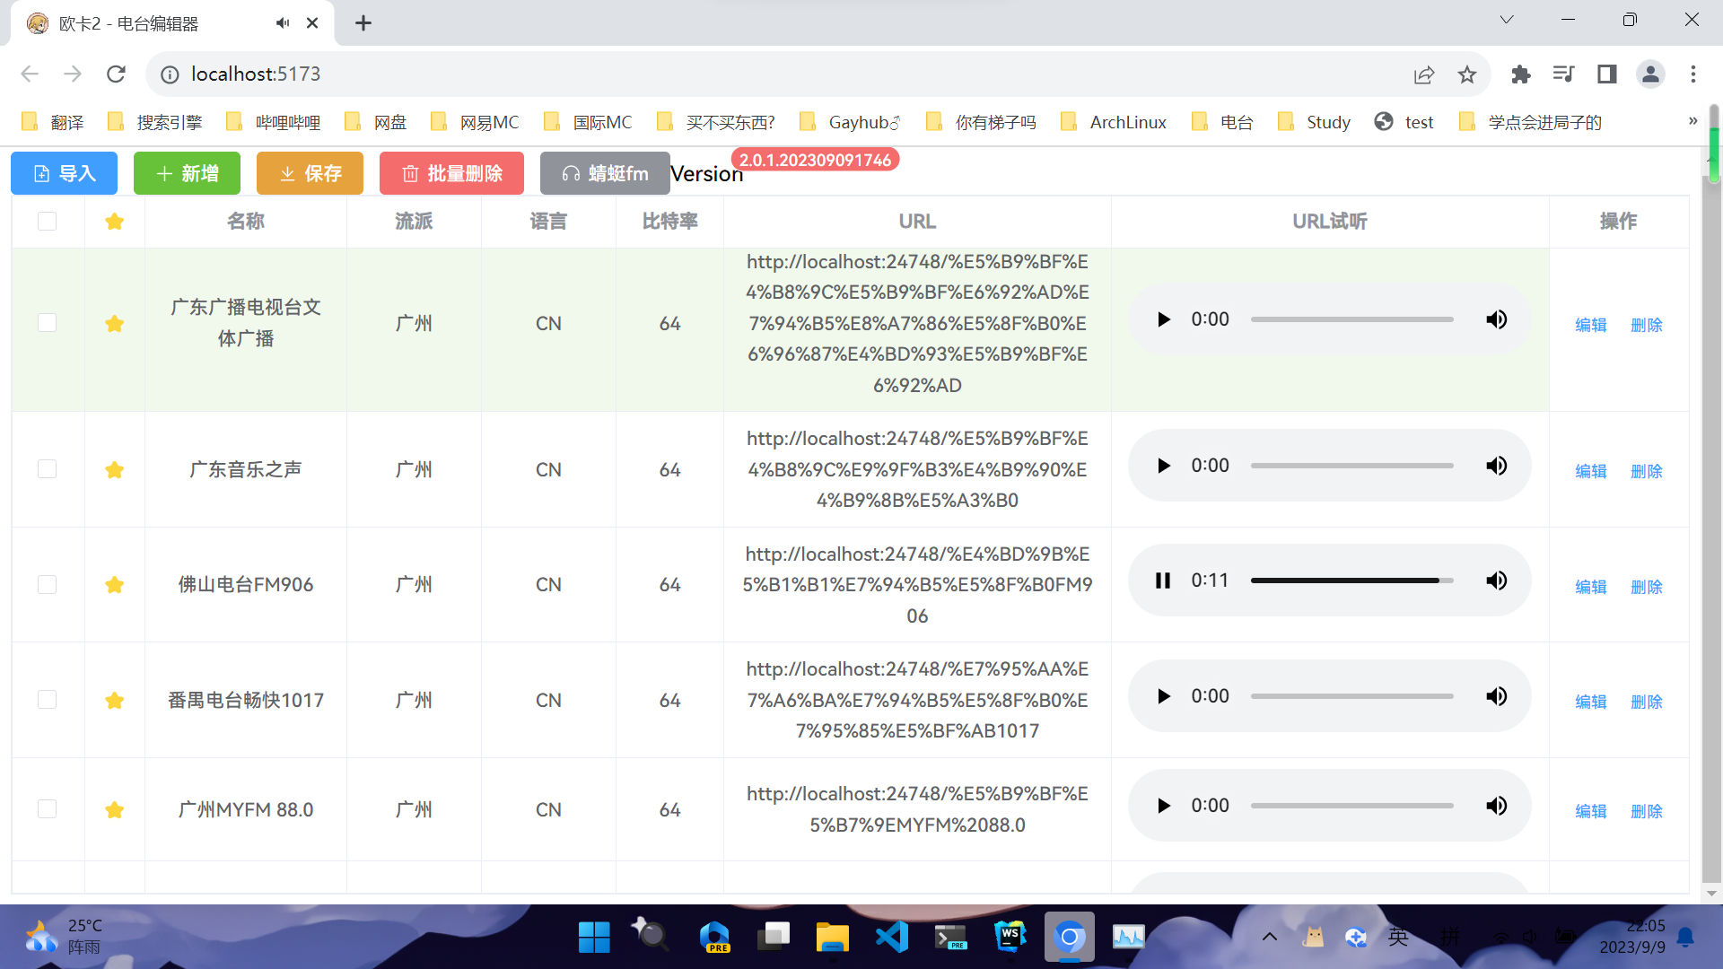Expand browser bookmarks toolbar overflow menu
This screenshot has width=1723, height=969.
[x=1693, y=121]
